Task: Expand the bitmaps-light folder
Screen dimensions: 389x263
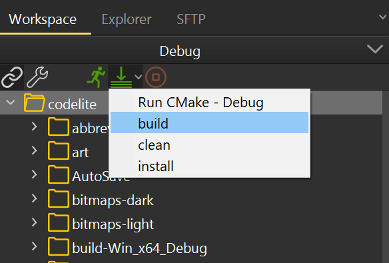Action: (x=35, y=222)
